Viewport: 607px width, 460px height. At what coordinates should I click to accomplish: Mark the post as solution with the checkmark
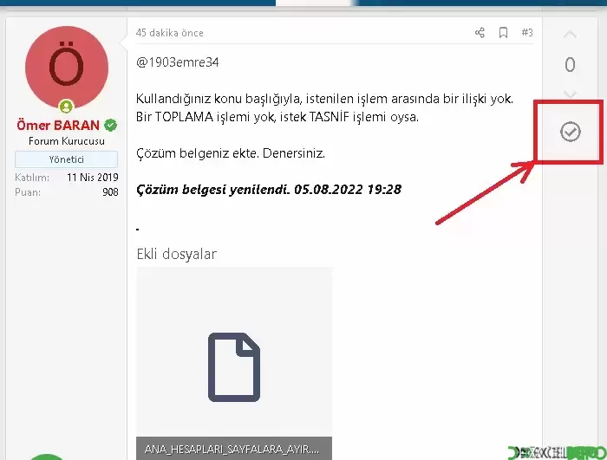pos(571,132)
